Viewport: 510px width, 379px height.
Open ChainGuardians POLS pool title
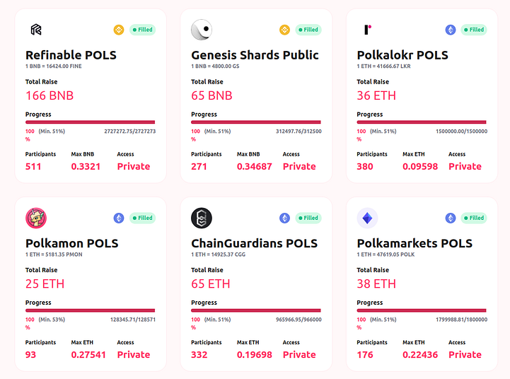coord(254,243)
